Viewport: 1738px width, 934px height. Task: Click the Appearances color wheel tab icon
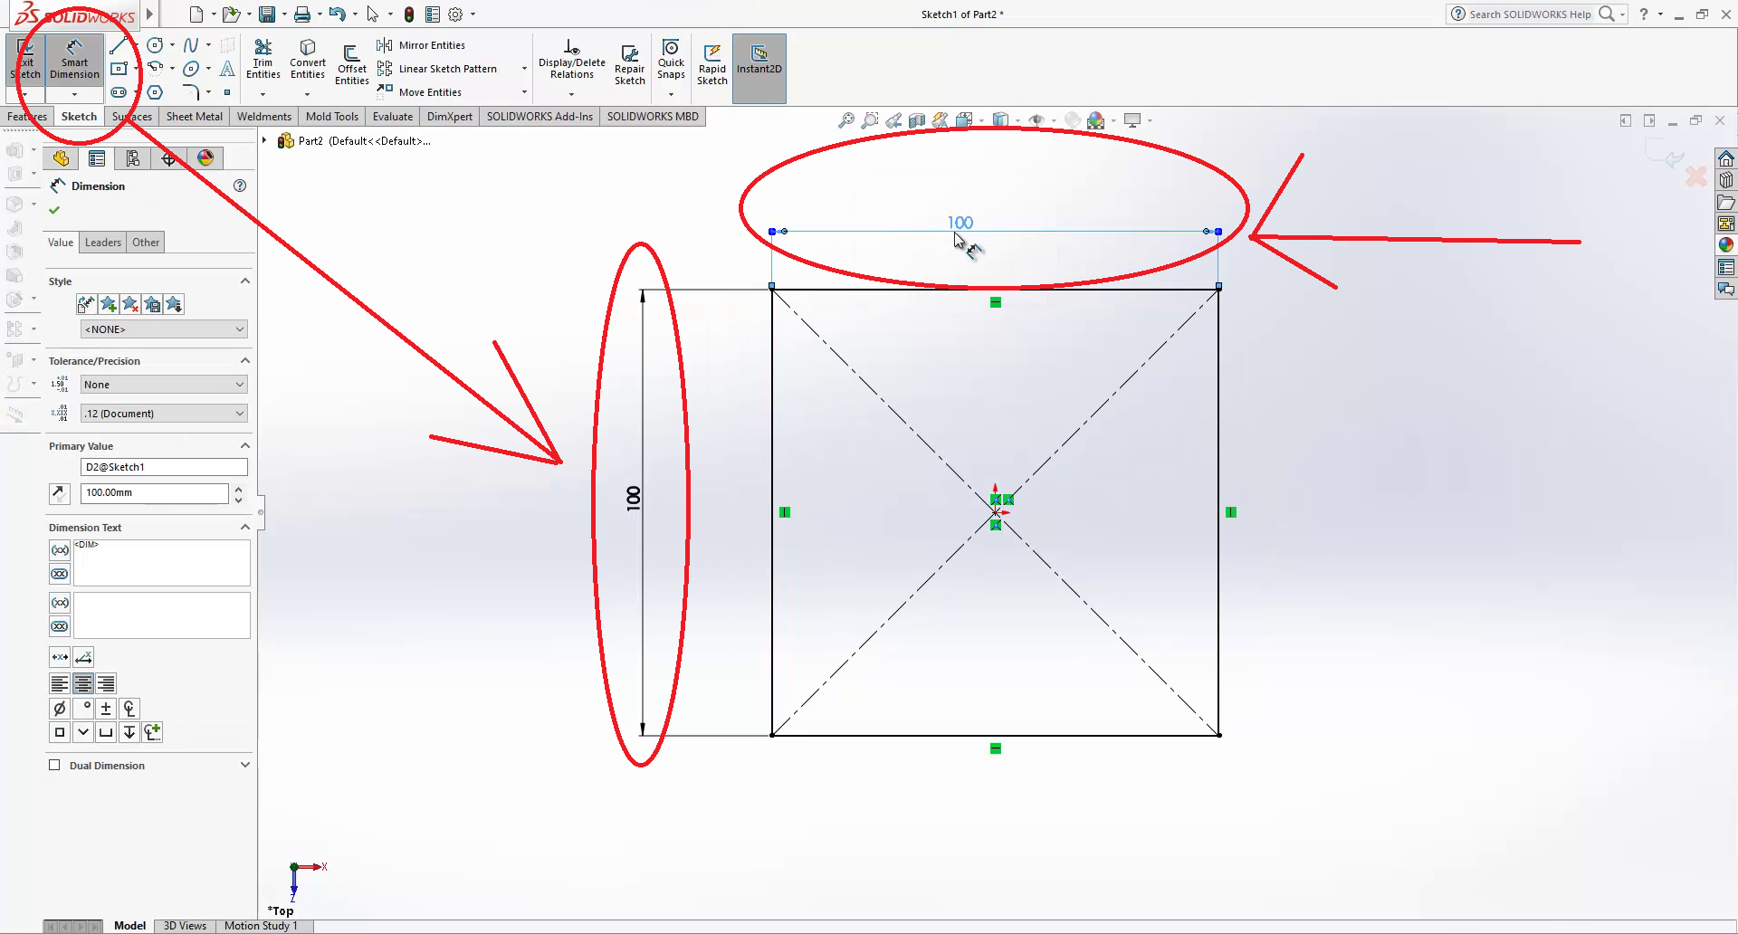(205, 158)
